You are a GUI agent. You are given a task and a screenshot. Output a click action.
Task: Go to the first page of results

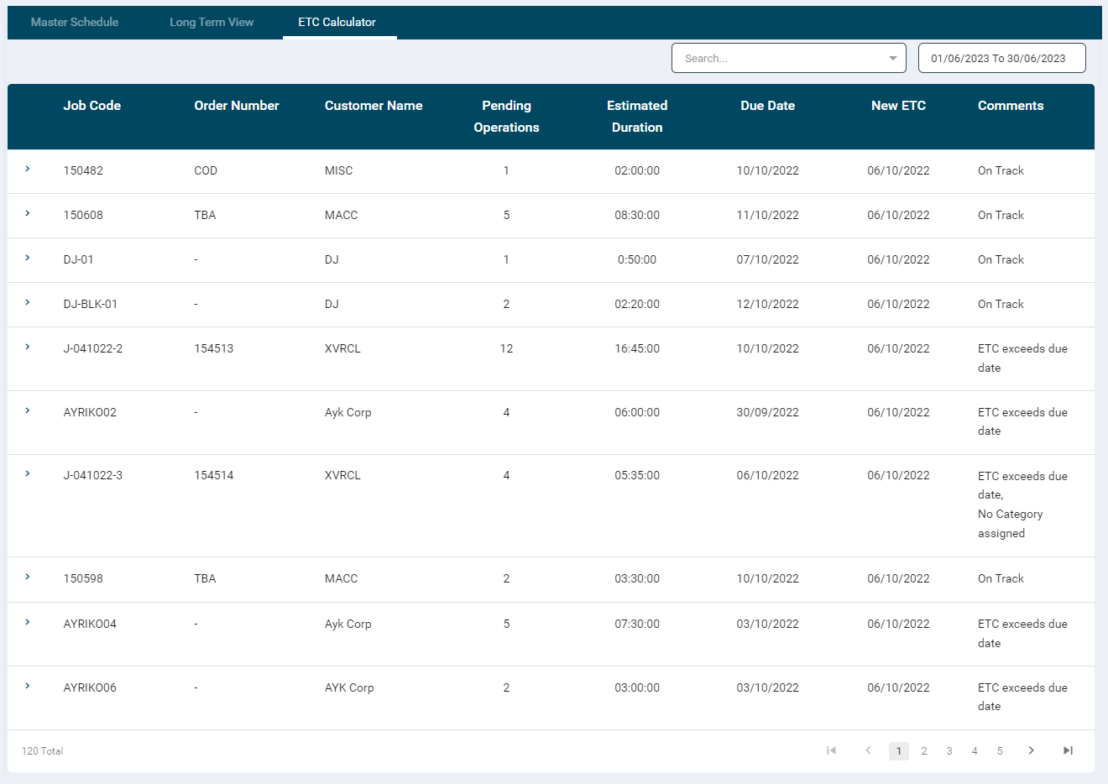tap(831, 750)
